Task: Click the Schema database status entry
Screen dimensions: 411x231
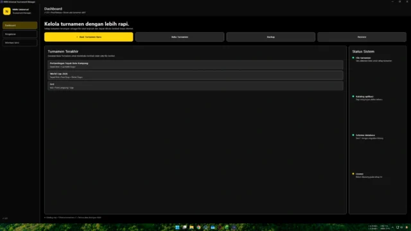Action: (x=368, y=137)
